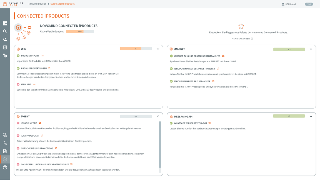320x180 pixels.
Task: Click the Messaging API 1/1 progress bar
Action: click(289, 116)
